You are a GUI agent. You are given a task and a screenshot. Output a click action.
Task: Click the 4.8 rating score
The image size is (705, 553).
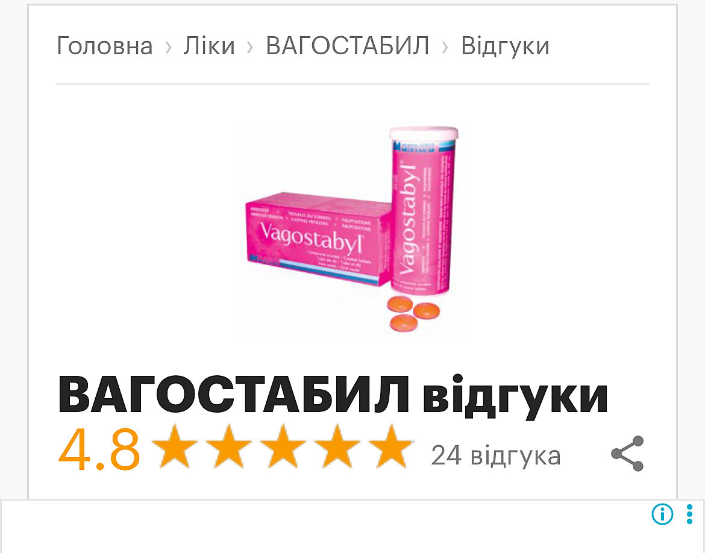[x=99, y=449]
